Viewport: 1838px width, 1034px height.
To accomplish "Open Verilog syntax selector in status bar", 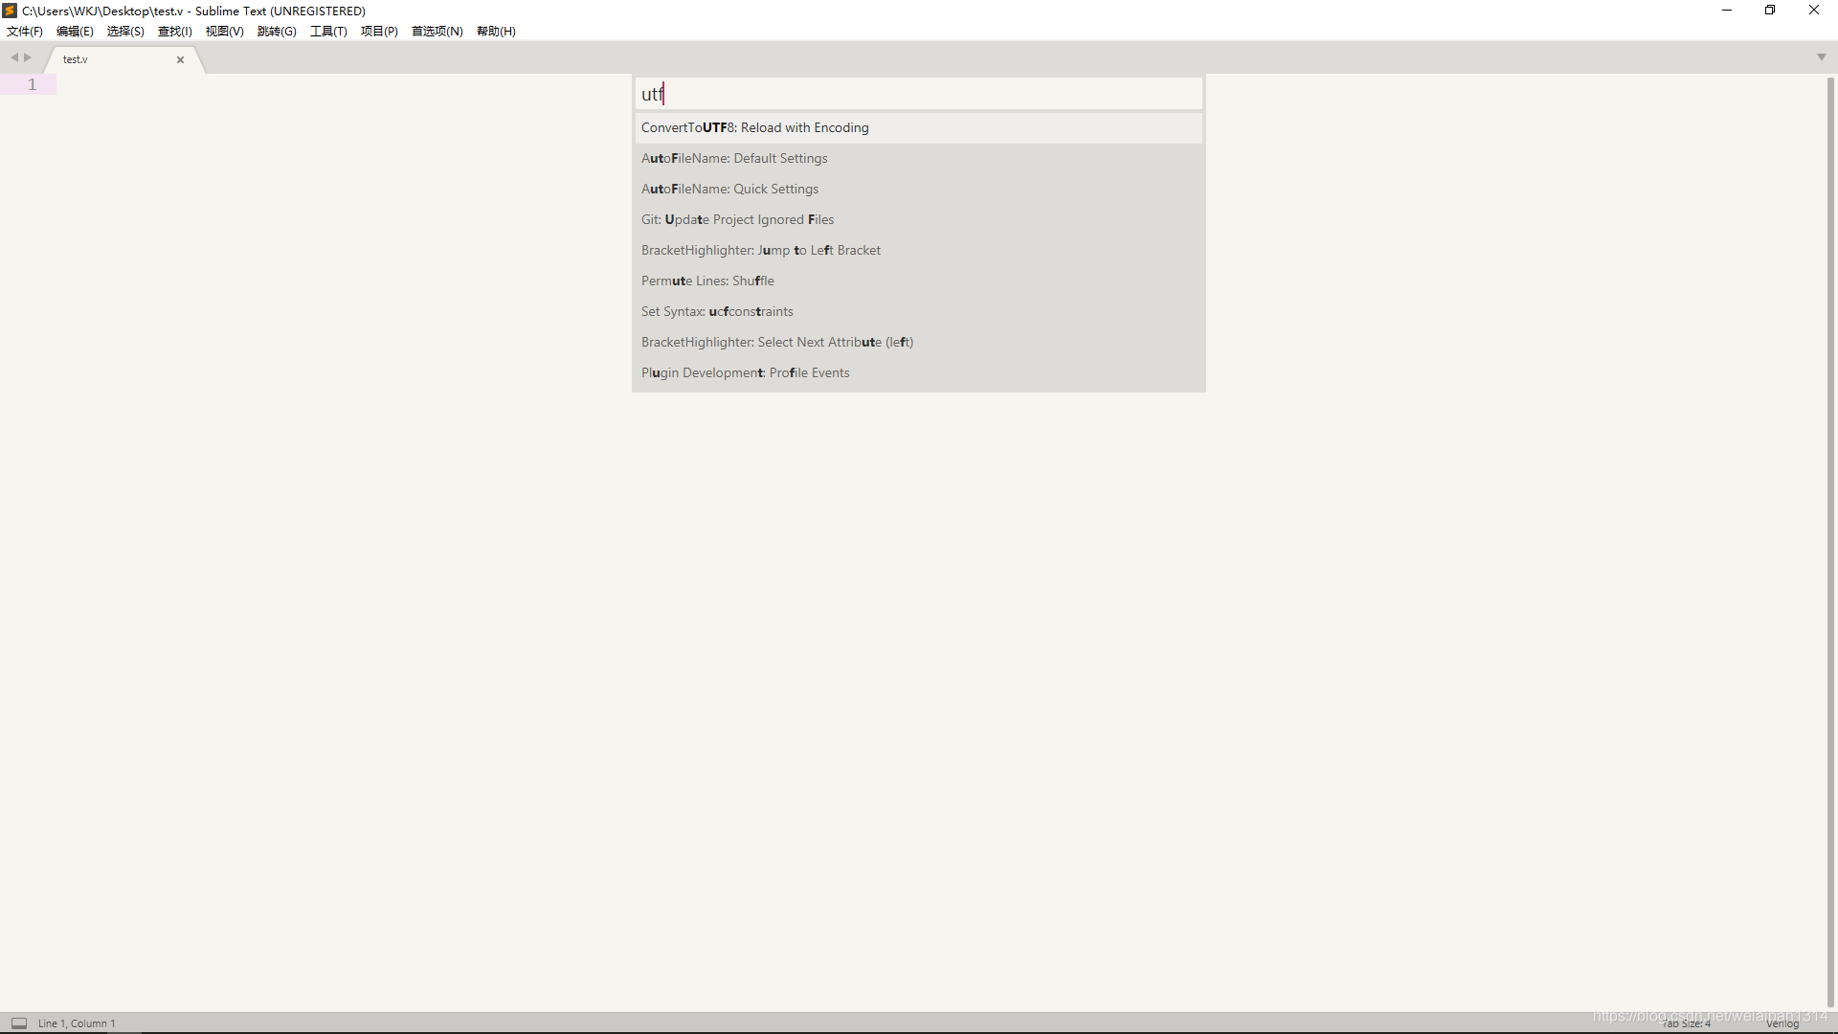I will pyautogui.click(x=1782, y=1023).
